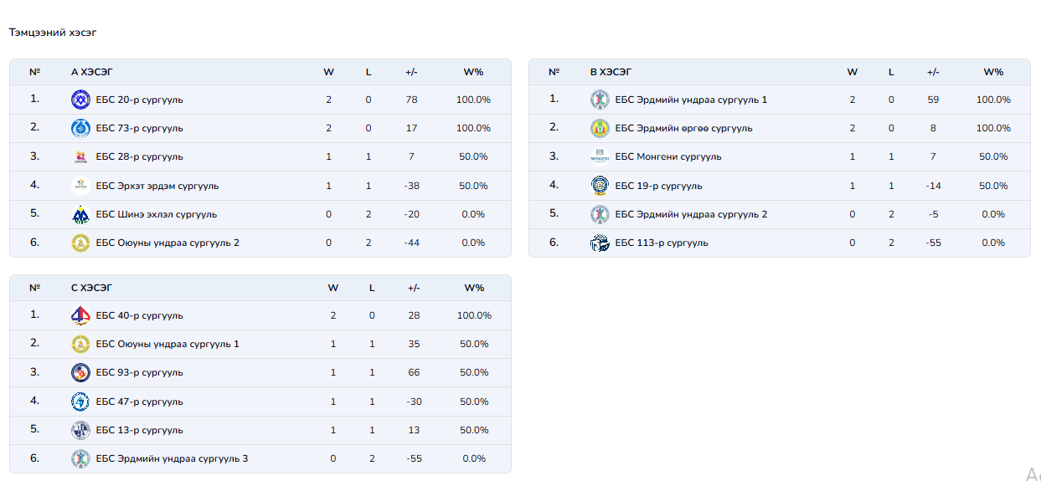Click the ЕБС 47-р сургууль team logo
The image size is (1041, 481).
coord(80,402)
